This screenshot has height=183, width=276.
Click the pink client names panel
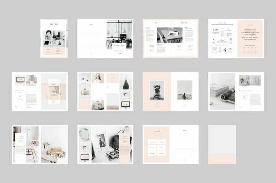click(x=250, y=39)
